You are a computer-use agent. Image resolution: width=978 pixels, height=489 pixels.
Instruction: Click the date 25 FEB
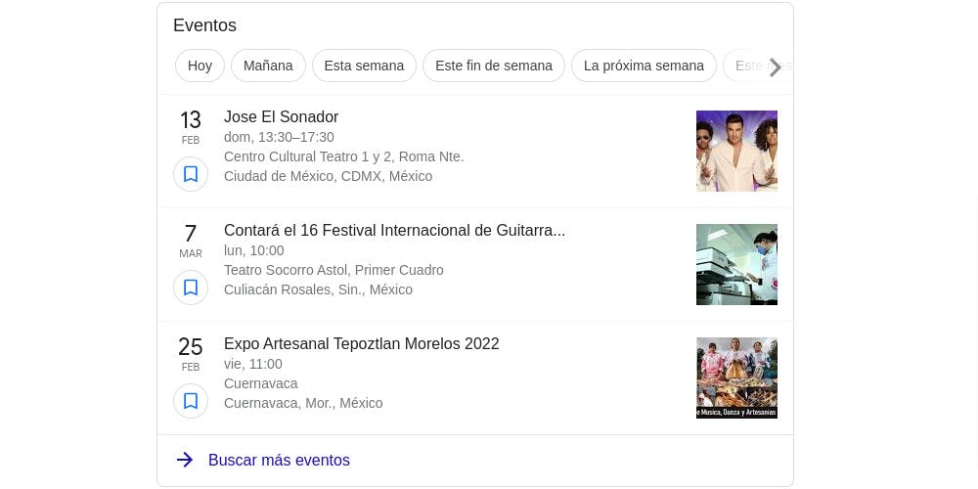191,354
